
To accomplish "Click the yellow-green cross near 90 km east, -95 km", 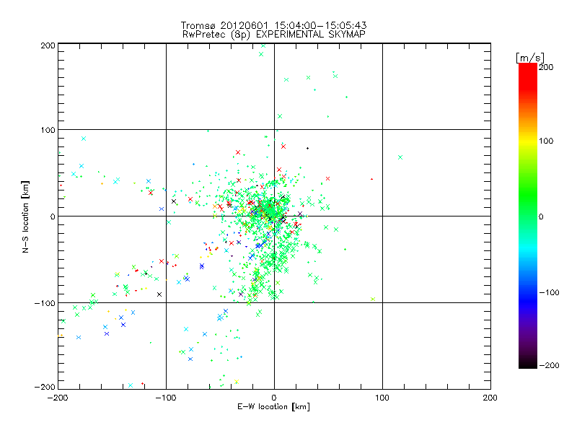I will click(373, 299).
